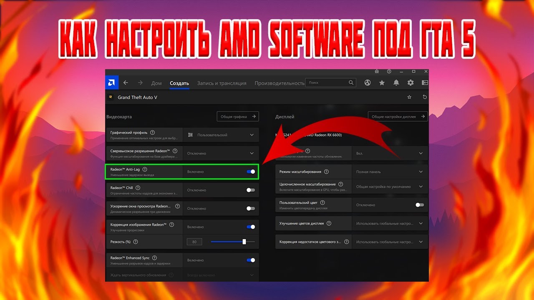Viewport: 534px width, 300px height.
Task: Show help for Целочисленное масштабирование
Action: tap(341, 184)
